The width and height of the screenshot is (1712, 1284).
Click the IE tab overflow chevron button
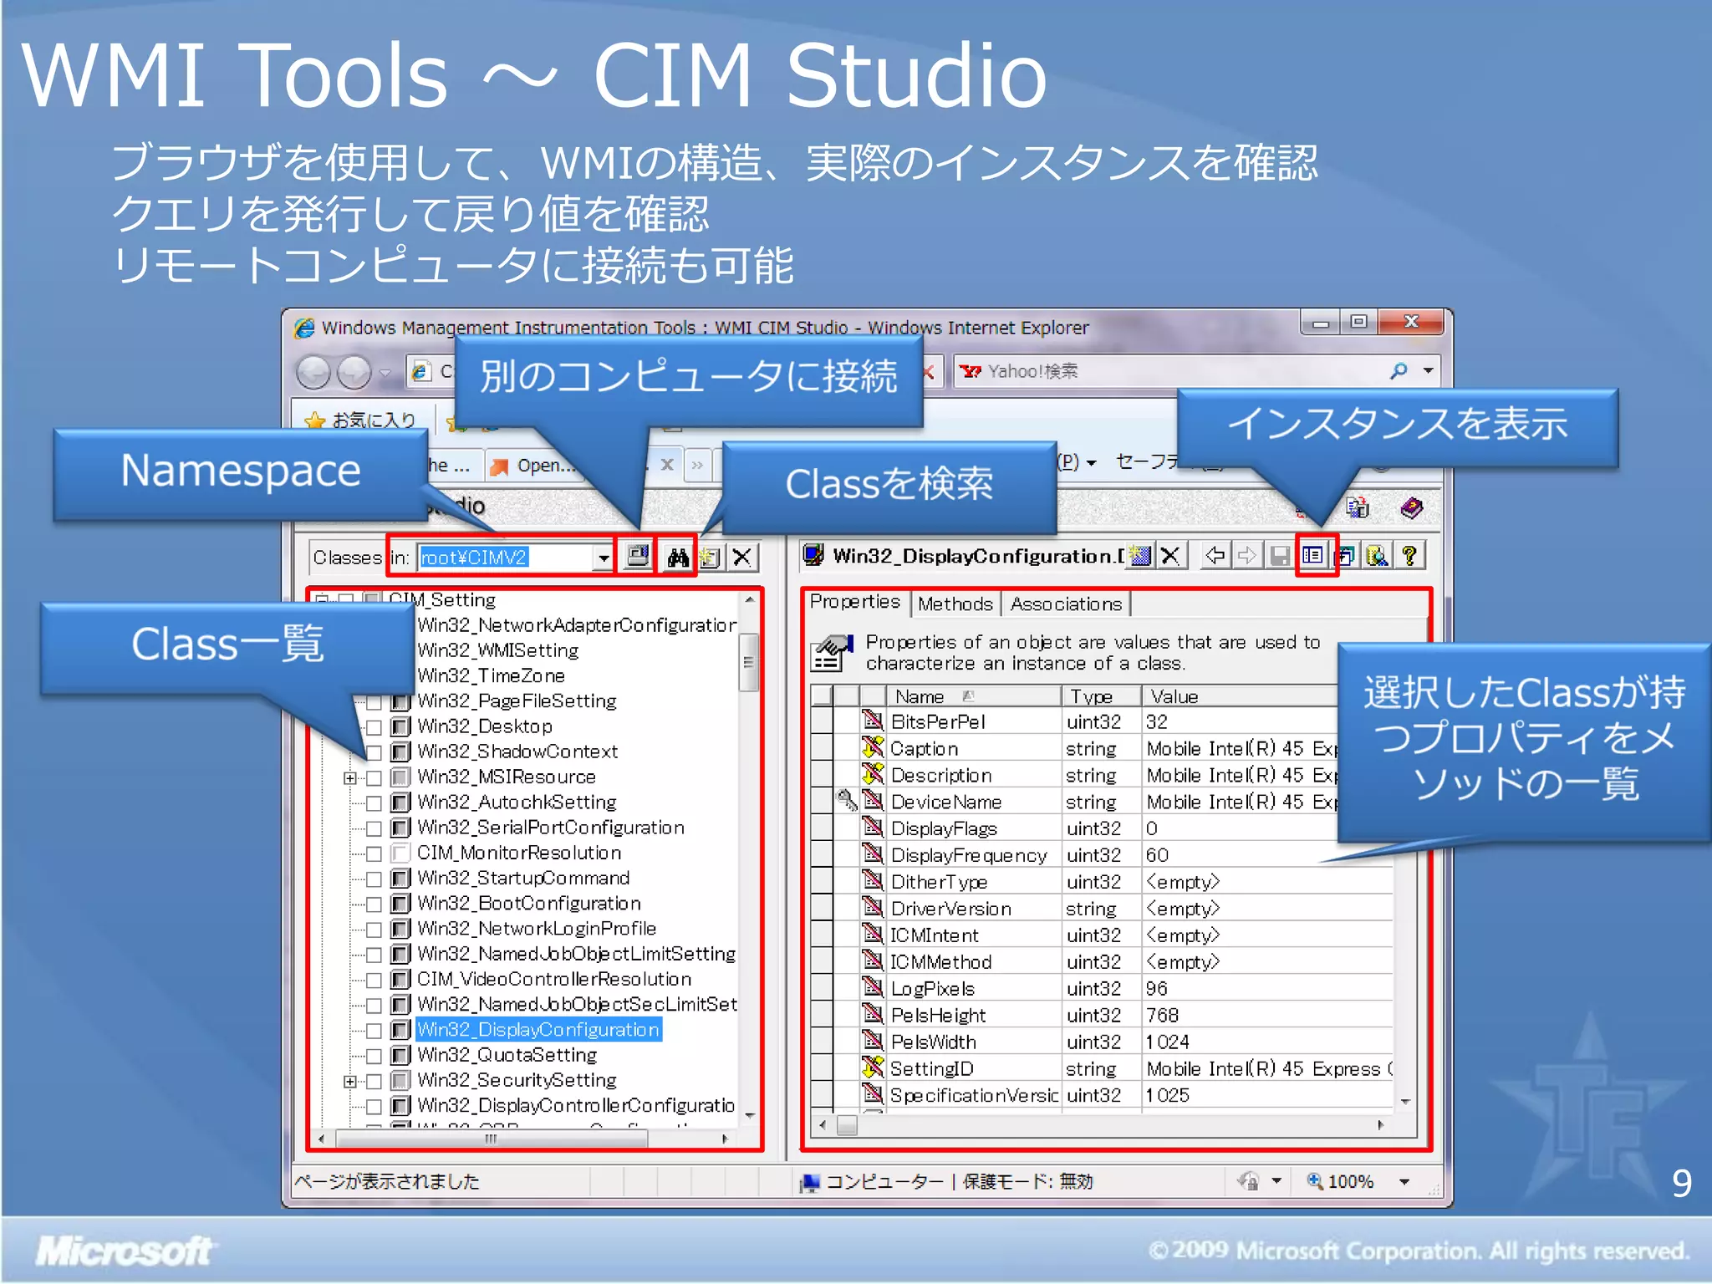coord(697,465)
